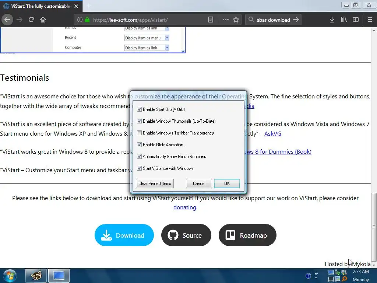Viewport: 377px width, 283px height.
Task: Click the green secure connection padlock
Action: coord(87,20)
